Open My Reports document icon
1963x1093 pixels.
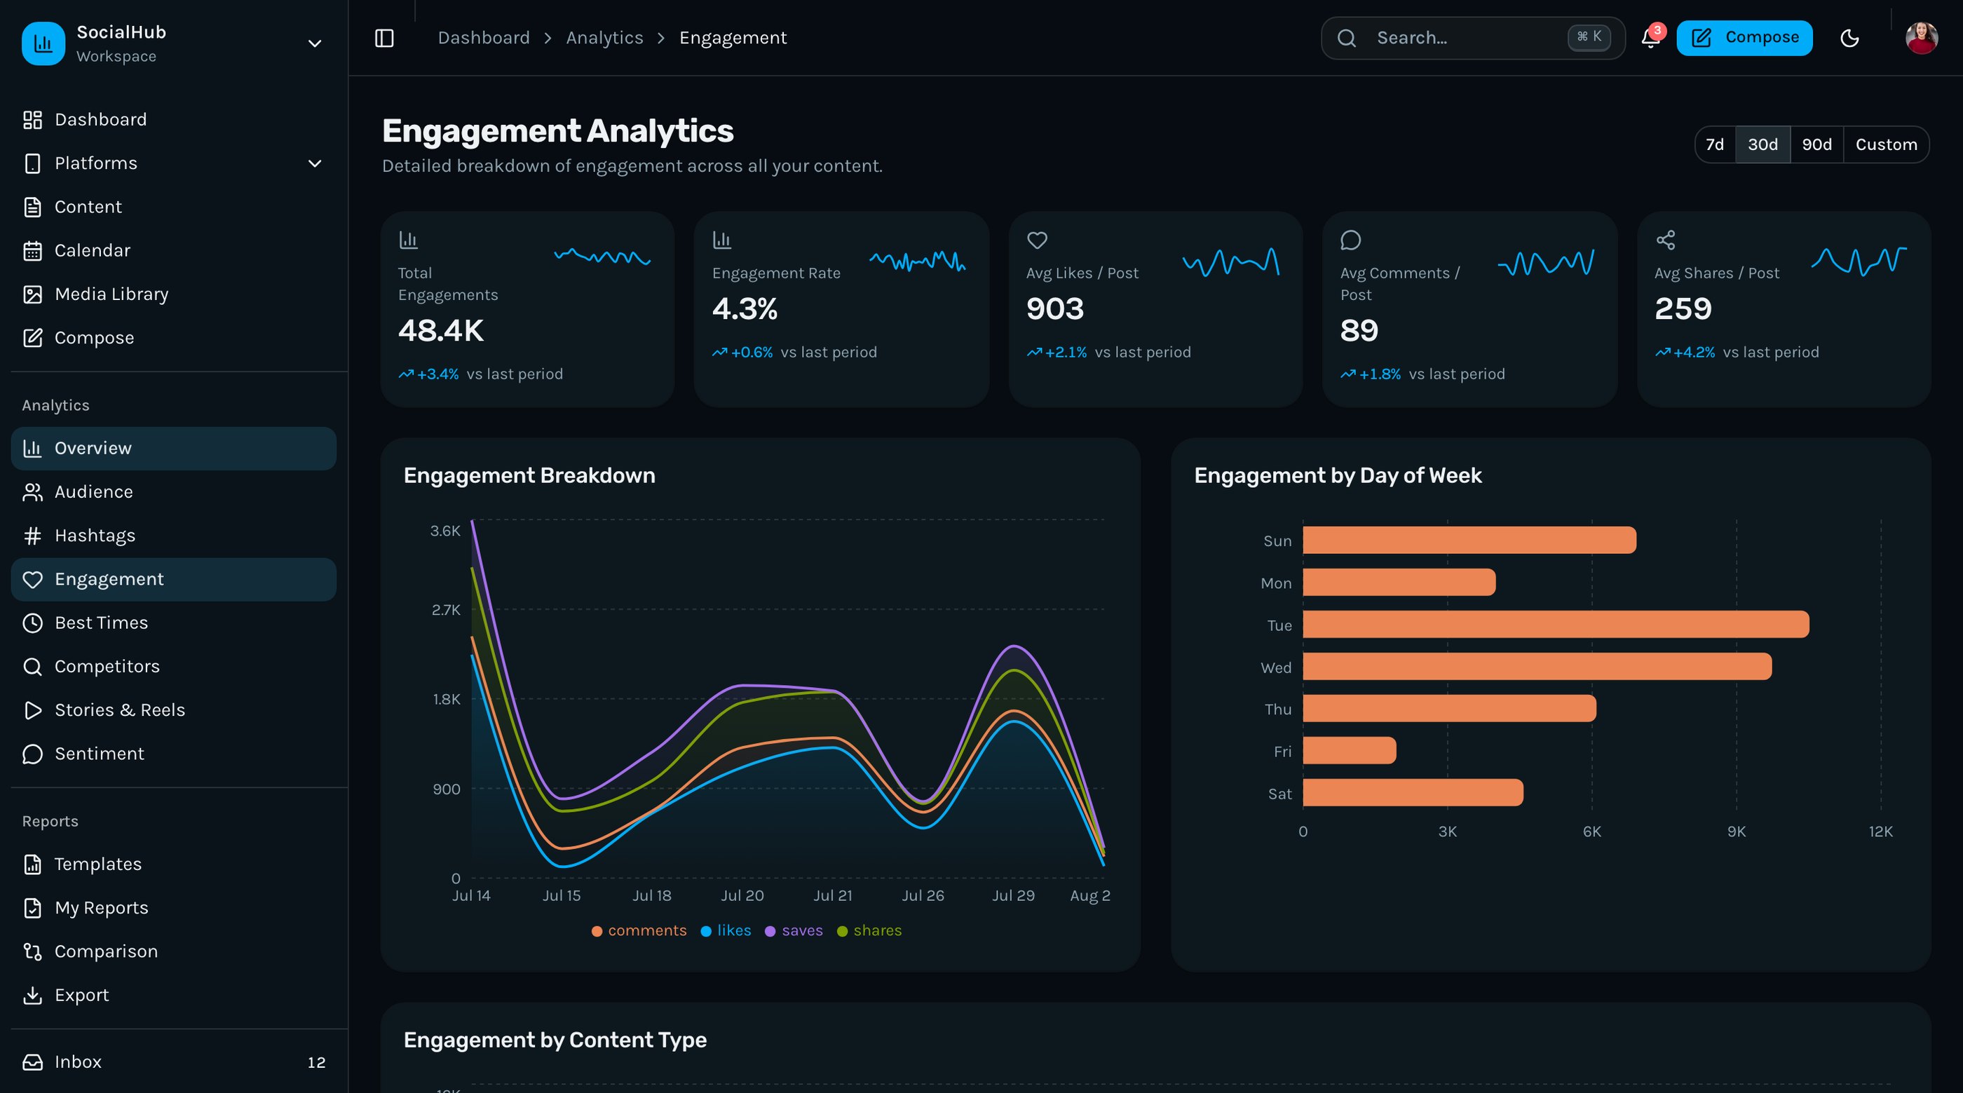click(32, 908)
